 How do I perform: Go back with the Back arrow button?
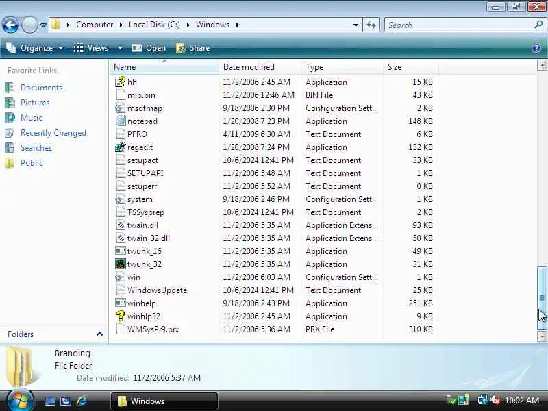pos(10,25)
